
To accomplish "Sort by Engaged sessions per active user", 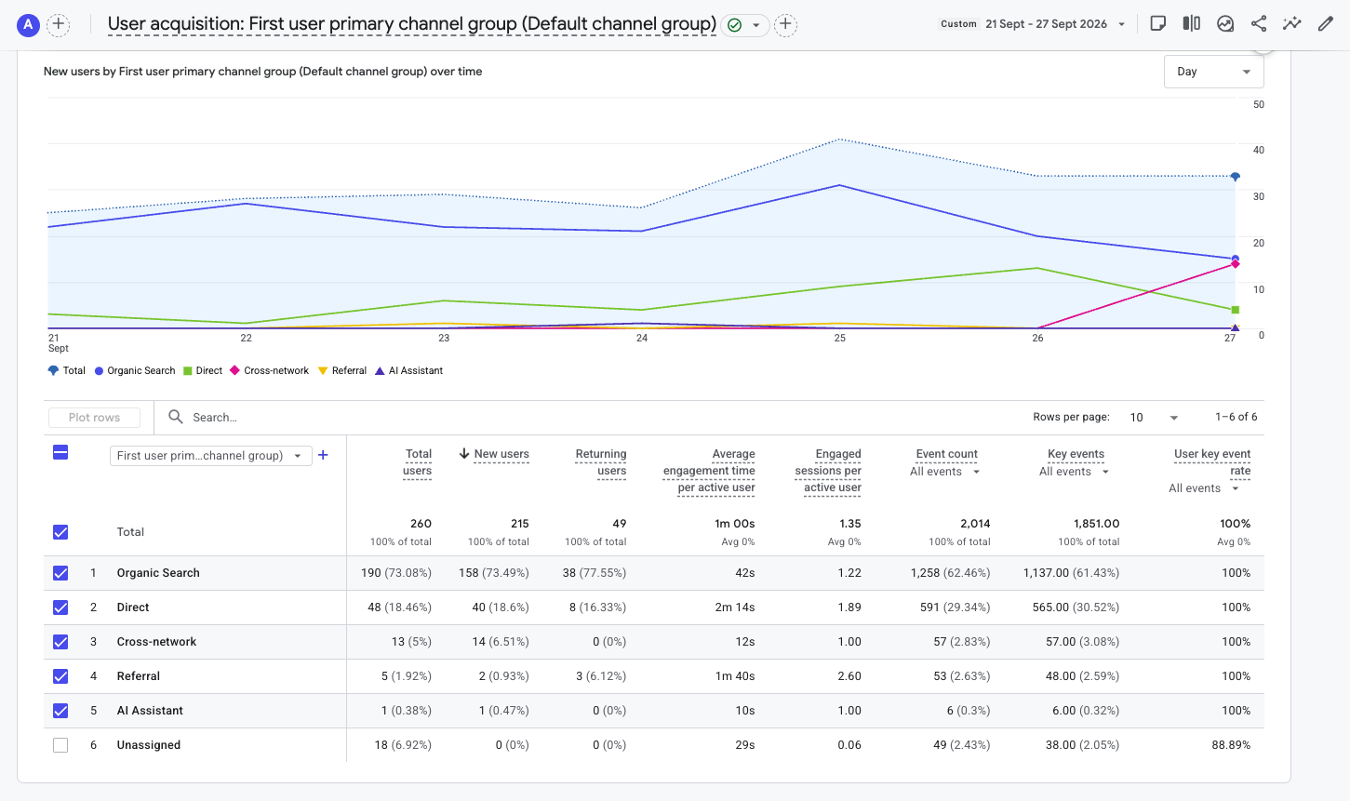I will click(828, 471).
